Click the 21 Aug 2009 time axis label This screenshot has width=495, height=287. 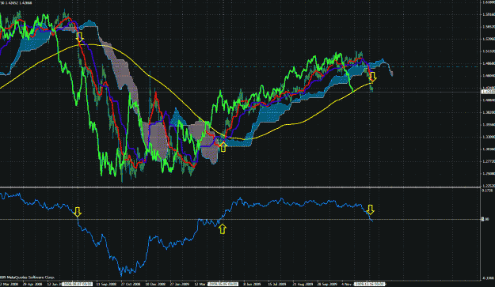pyautogui.click(x=303, y=284)
